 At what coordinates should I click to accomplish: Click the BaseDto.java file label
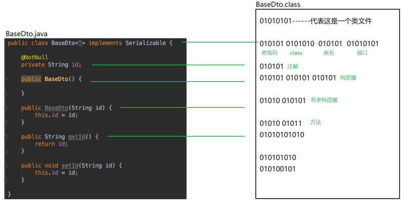(x=27, y=34)
